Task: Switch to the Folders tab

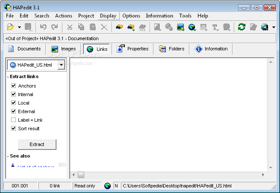Action: pyautogui.click(x=171, y=49)
